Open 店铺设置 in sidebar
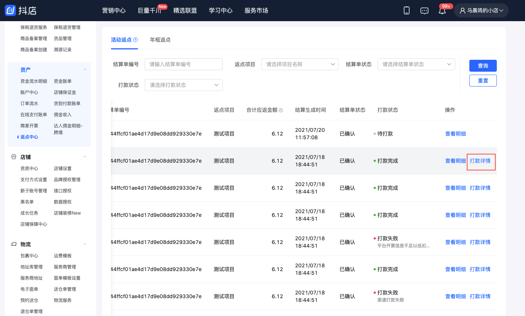This screenshot has height=316, width=525. click(x=63, y=169)
